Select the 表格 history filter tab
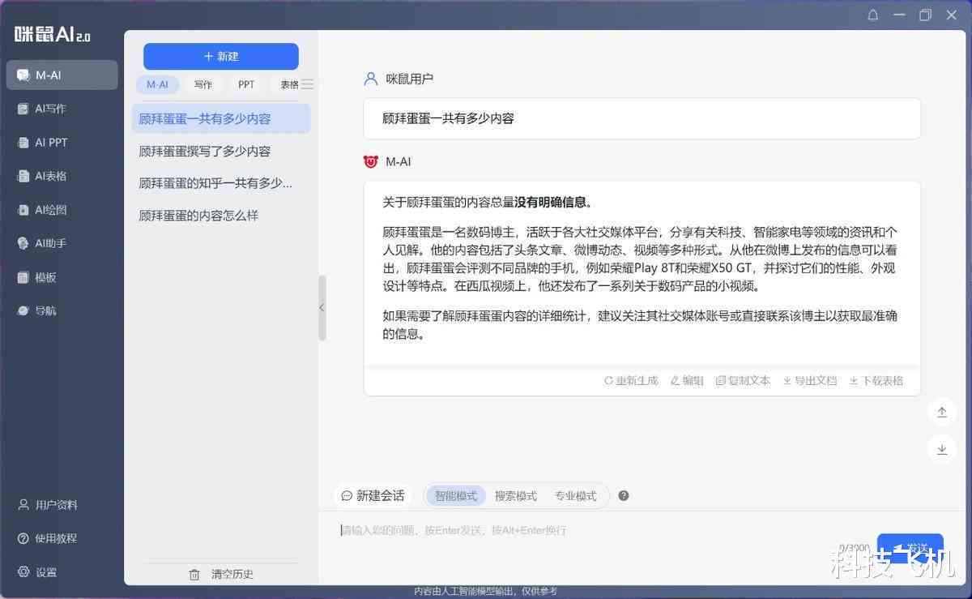 tap(289, 84)
